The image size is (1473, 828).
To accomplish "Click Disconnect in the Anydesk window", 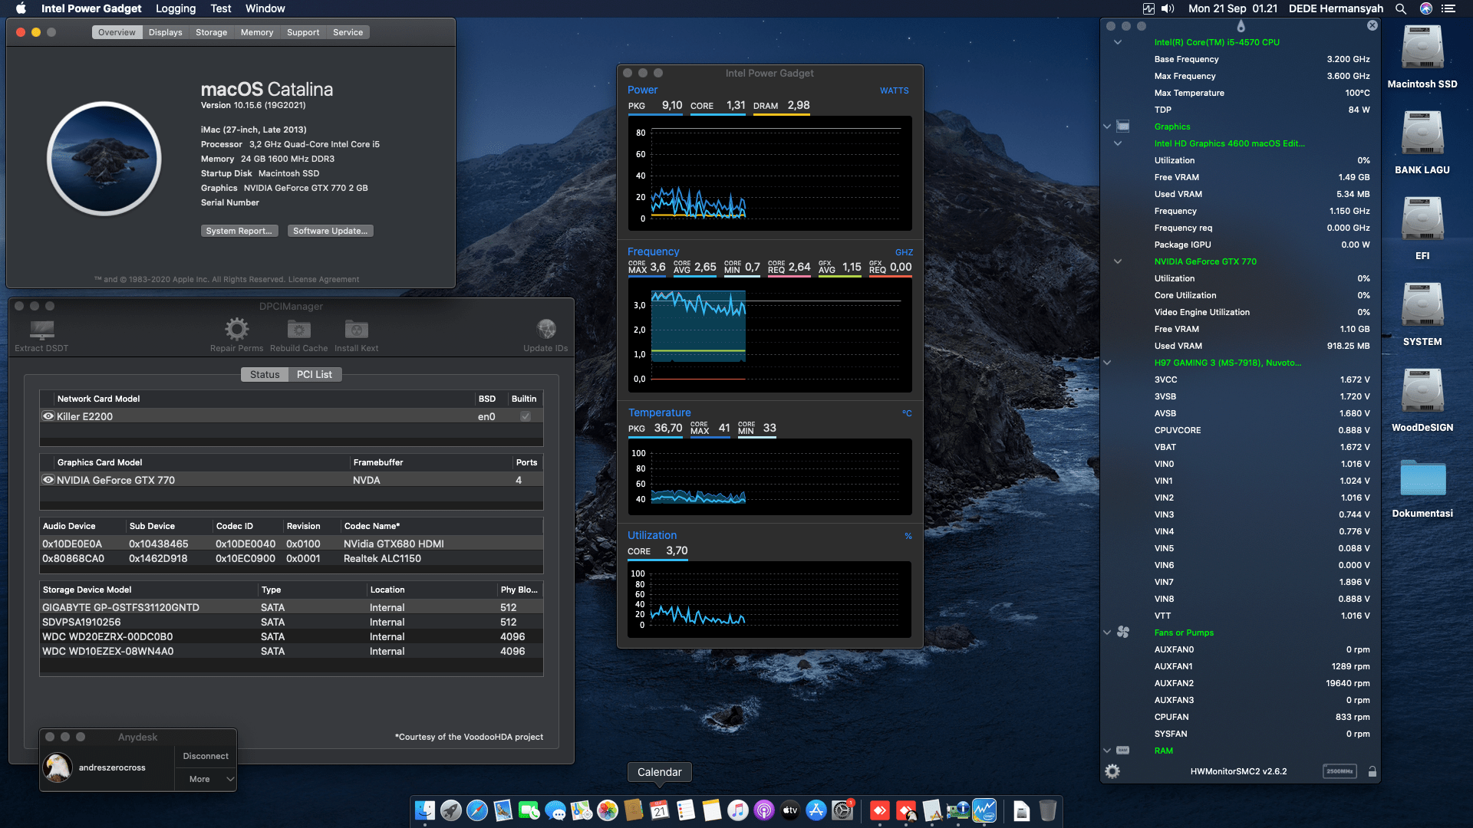I will (x=205, y=755).
